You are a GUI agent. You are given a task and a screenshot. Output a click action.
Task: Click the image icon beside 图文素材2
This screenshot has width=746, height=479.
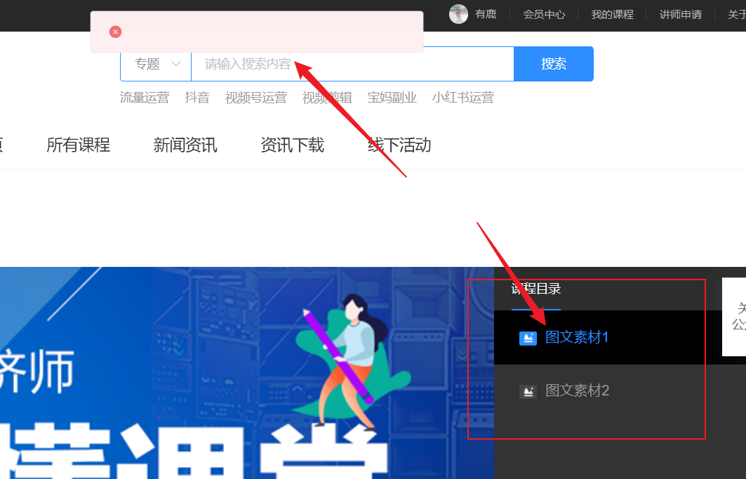click(x=528, y=391)
